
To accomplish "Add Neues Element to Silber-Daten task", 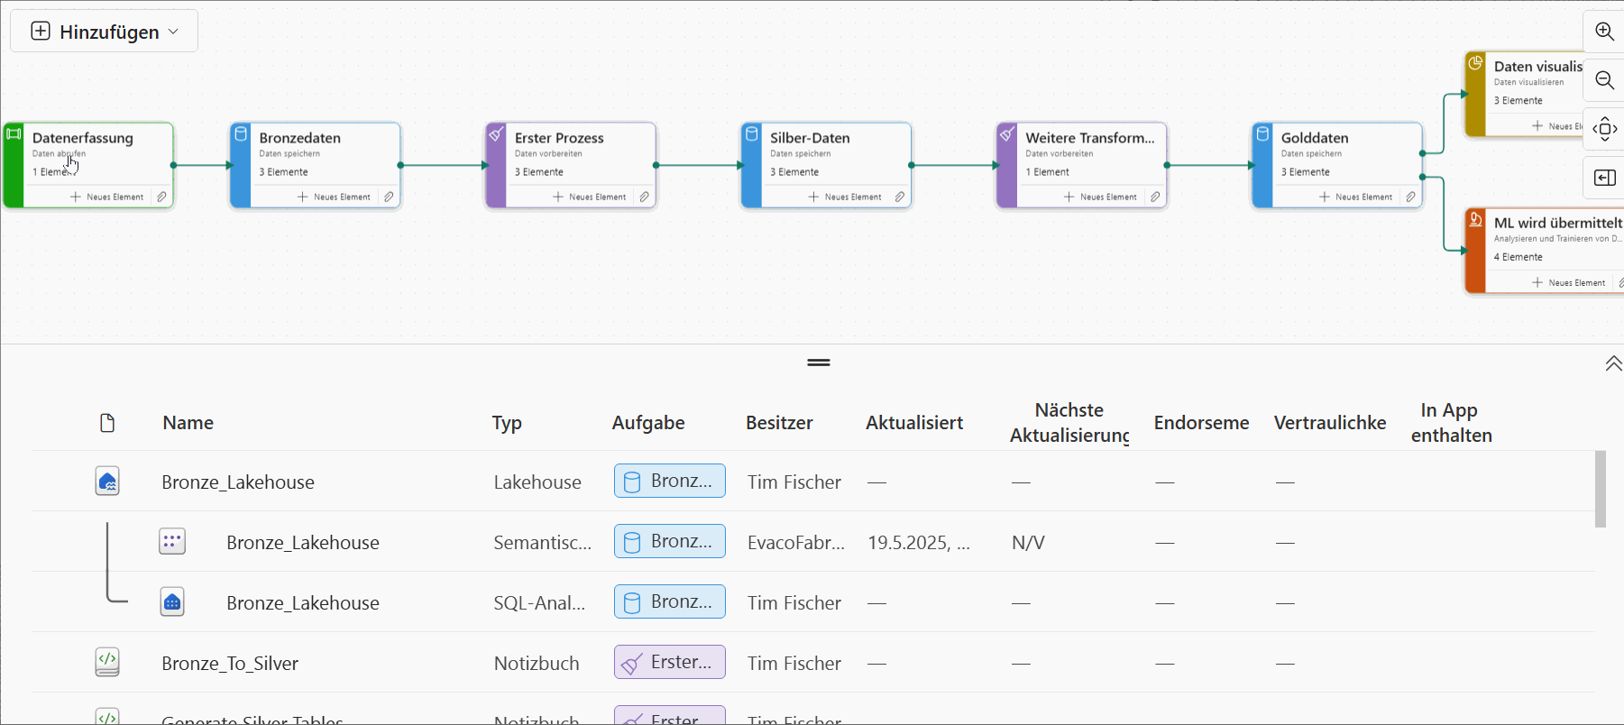I will (x=845, y=197).
